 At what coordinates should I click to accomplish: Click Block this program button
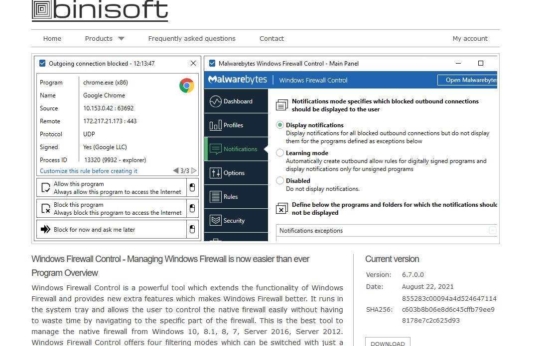tap(112, 208)
